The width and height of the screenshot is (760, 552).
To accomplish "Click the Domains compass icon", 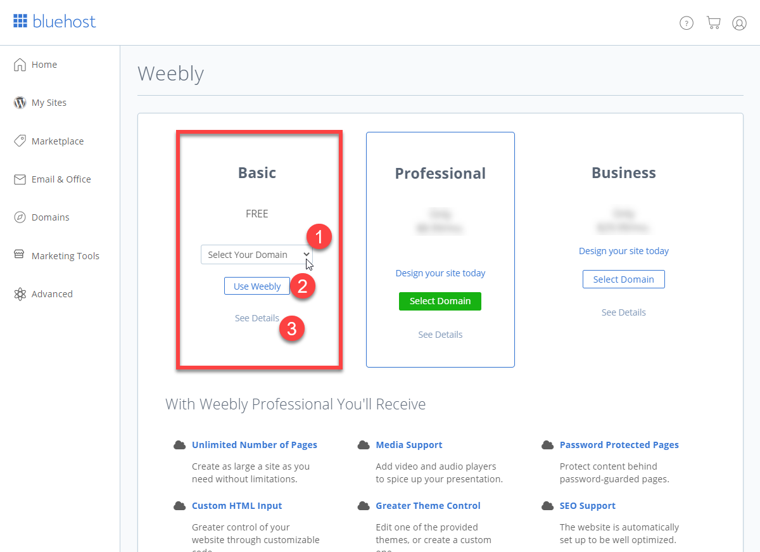I will click(x=20, y=217).
